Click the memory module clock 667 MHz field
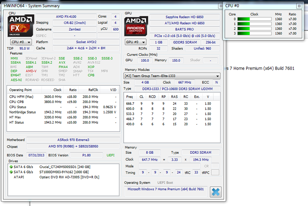Viewport: 308px width, 206px height. [x=185, y=82]
